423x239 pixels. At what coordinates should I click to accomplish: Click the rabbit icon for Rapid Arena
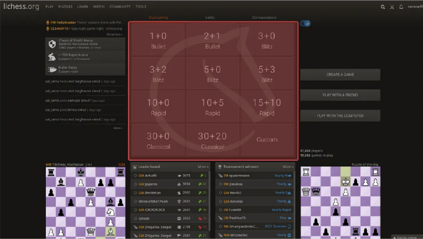point(52,57)
